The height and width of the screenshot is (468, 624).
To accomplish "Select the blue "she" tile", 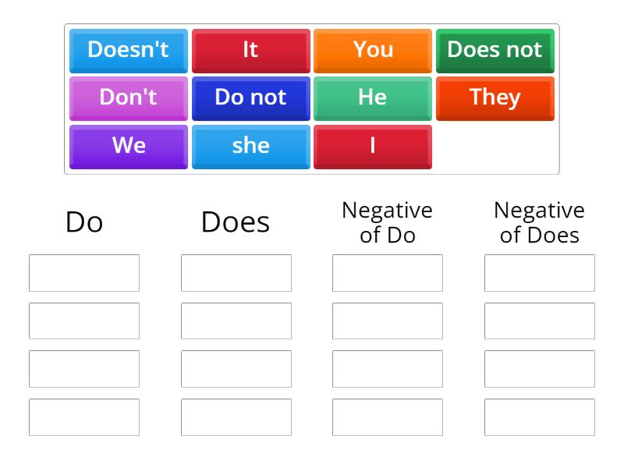I will pyautogui.click(x=250, y=146).
